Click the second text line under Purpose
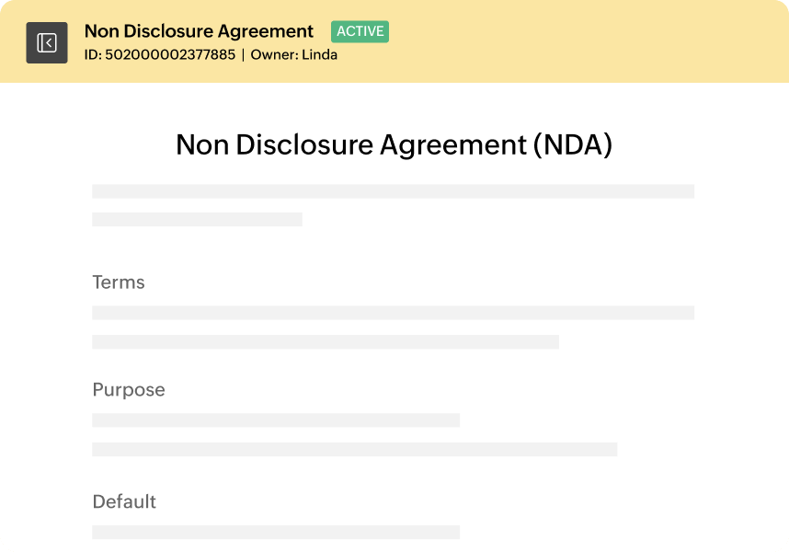 click(x=355, y=449)
